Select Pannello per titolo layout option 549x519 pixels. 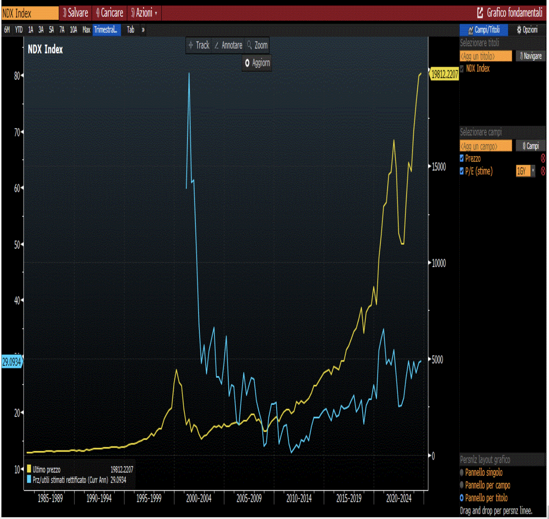point(462,498)
